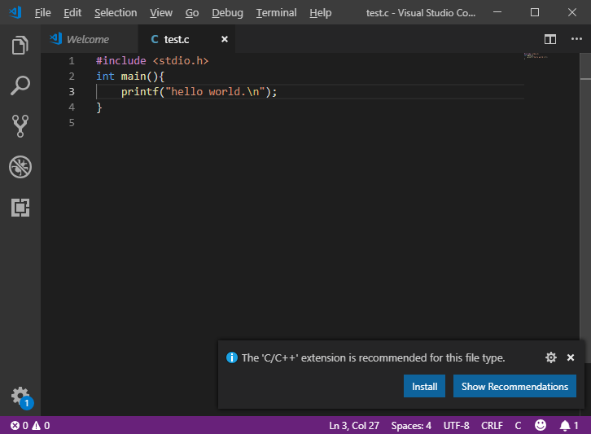Screen dimensions: 591x434
Task: Open the Search view in activity bar
Action: [20, 85]
